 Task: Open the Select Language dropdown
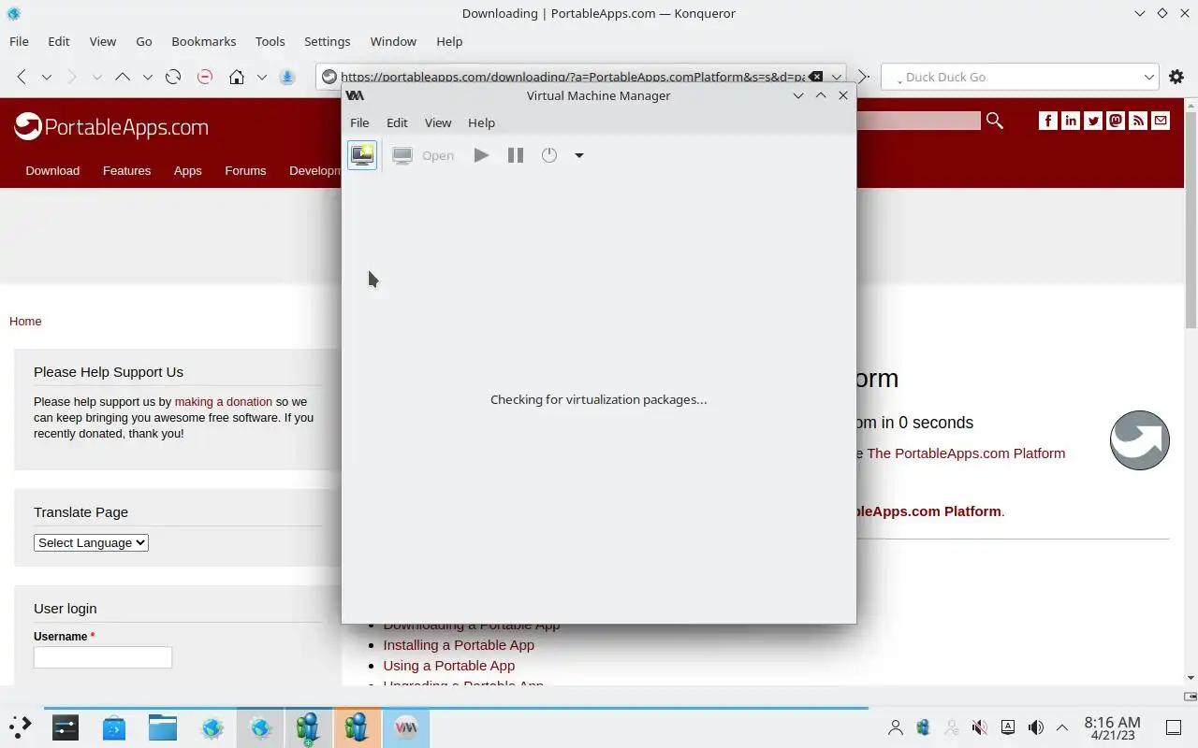pyautogui.click(x=91, y=542)
